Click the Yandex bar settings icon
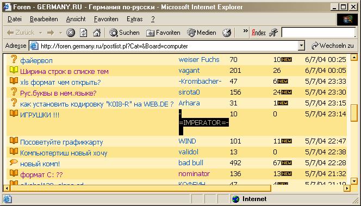 pyautogui.click(x=273, y=33)
